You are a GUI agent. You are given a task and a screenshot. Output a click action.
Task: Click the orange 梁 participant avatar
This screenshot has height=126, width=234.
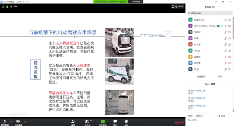(x=190, y=57)
